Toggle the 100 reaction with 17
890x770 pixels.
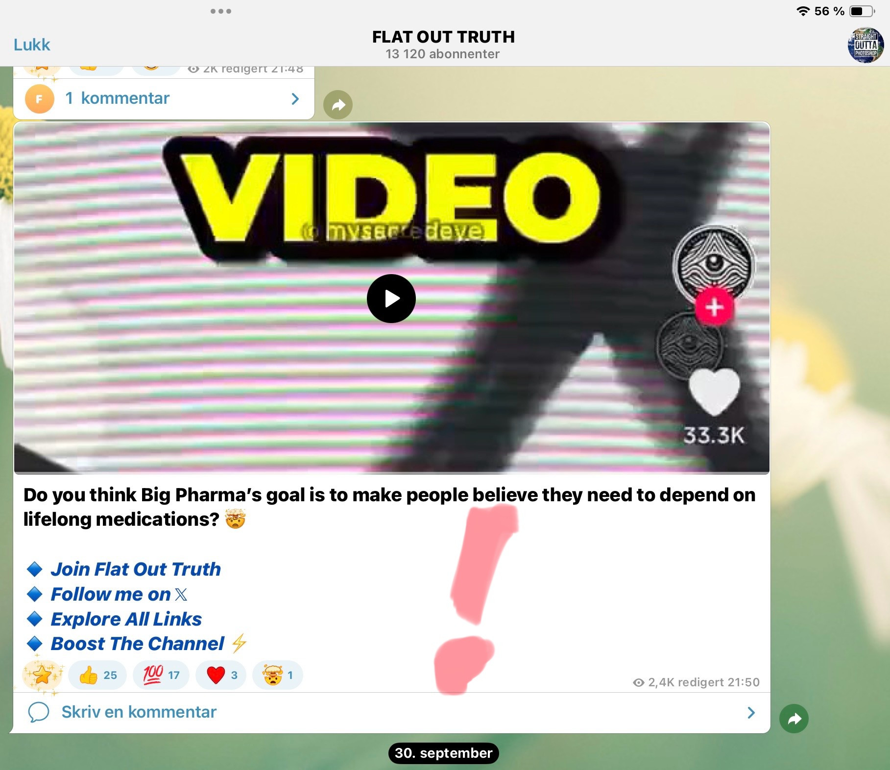tap(161, 676)
